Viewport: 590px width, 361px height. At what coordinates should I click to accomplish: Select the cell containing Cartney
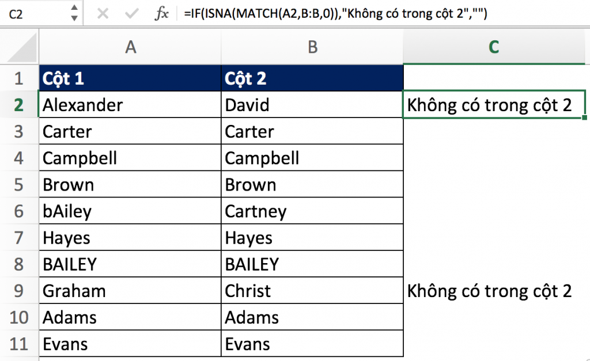click(312, 211)
